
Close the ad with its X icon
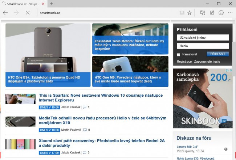click(x=231, y=70)
